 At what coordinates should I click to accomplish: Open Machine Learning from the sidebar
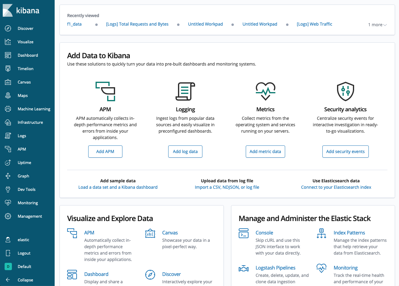(x=34, y=109)
